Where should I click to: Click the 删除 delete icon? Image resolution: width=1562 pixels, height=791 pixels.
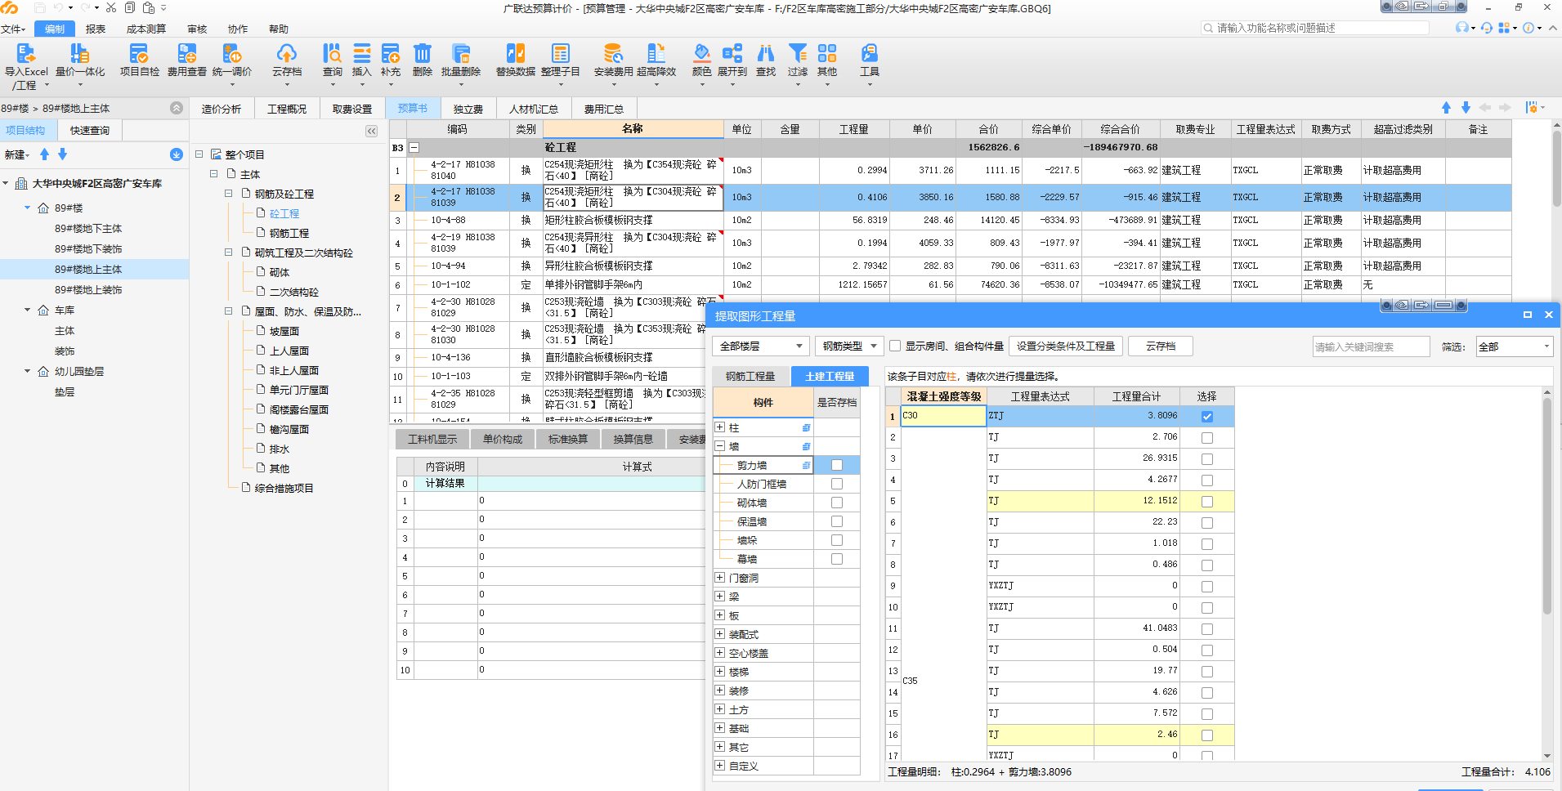(x=422, y=55)
